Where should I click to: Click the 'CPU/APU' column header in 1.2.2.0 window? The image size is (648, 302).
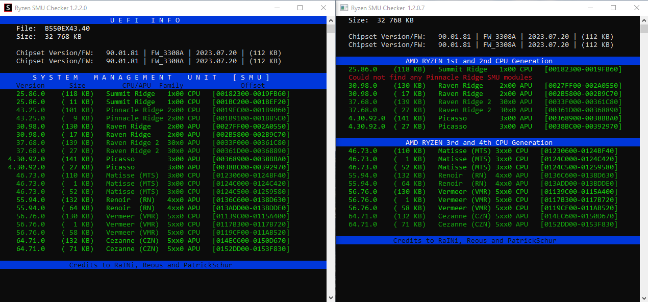click(137, 86)
